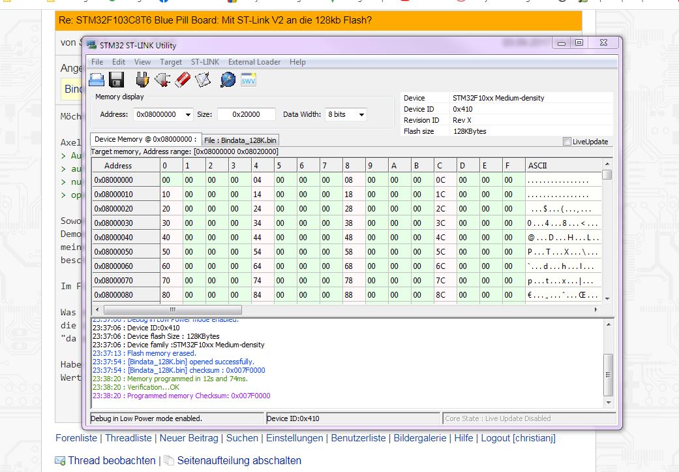This screenshot has height=472, width=679.
Task: Click the Forenliste link
Action: click(76, 438)
